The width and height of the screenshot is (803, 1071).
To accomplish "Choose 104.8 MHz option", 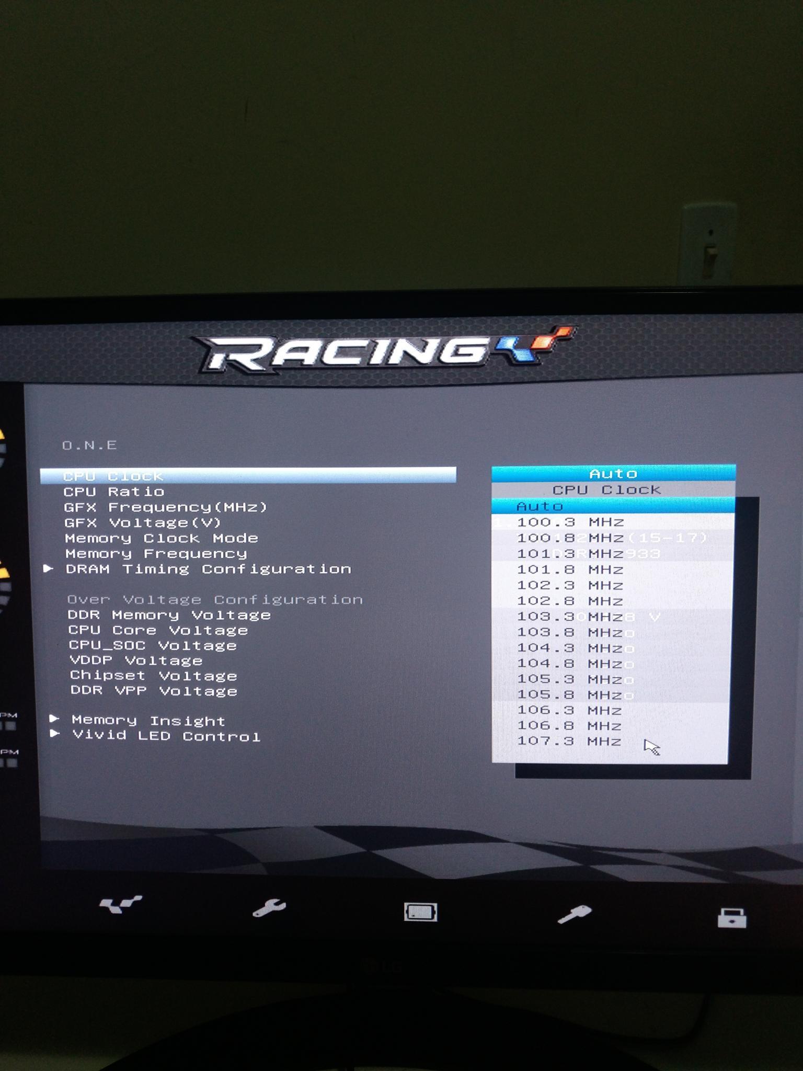I will (x=611, y=663).
